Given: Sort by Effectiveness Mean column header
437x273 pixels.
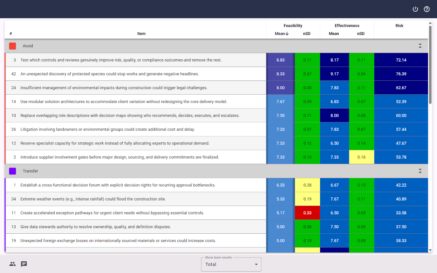Looking at the screenshot, I should 334,33.
